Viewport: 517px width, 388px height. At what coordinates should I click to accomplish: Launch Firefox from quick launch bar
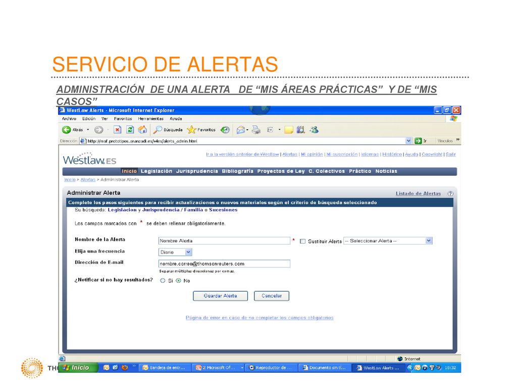point(125,368)
